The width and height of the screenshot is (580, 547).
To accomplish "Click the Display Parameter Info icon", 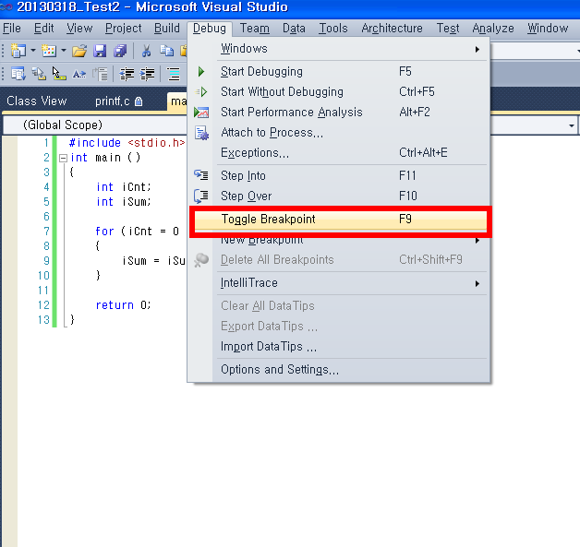I will 39,74.
